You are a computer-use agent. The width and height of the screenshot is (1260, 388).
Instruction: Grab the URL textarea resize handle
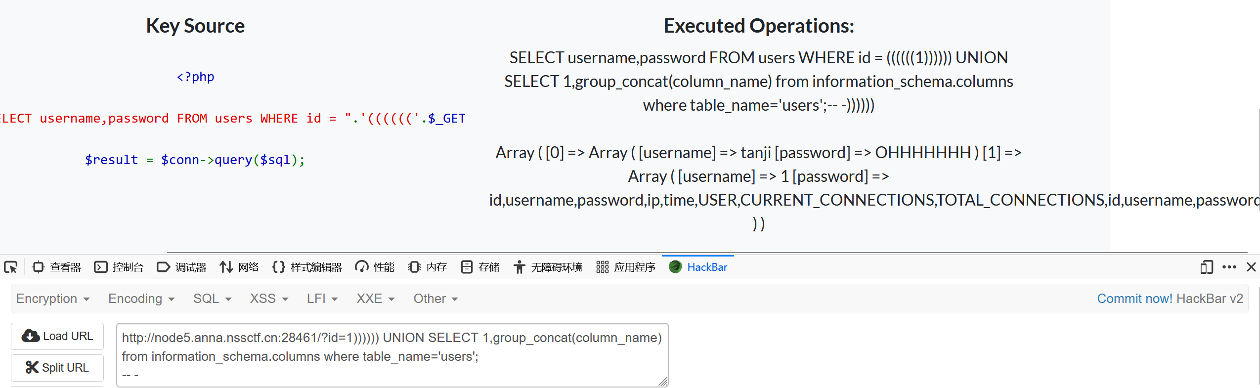tap(663, 382)
